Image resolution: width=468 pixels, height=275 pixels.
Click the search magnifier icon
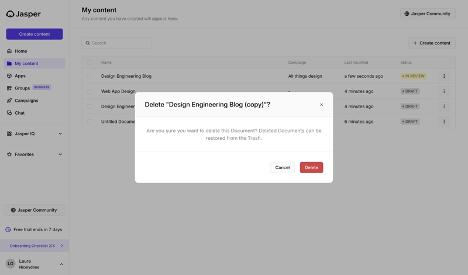(x=88, y=43)
